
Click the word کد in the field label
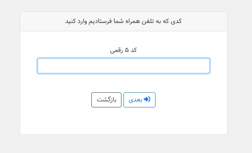(x=134, y=50)
